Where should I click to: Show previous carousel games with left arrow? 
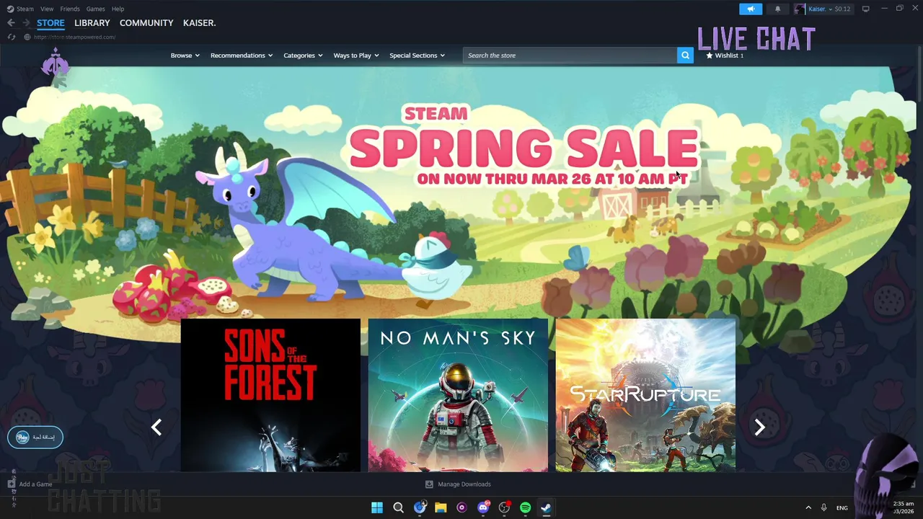[x=156, y=427]
